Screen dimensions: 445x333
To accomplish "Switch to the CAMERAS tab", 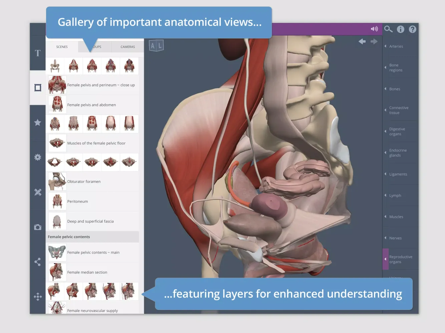I will (127, 47).
